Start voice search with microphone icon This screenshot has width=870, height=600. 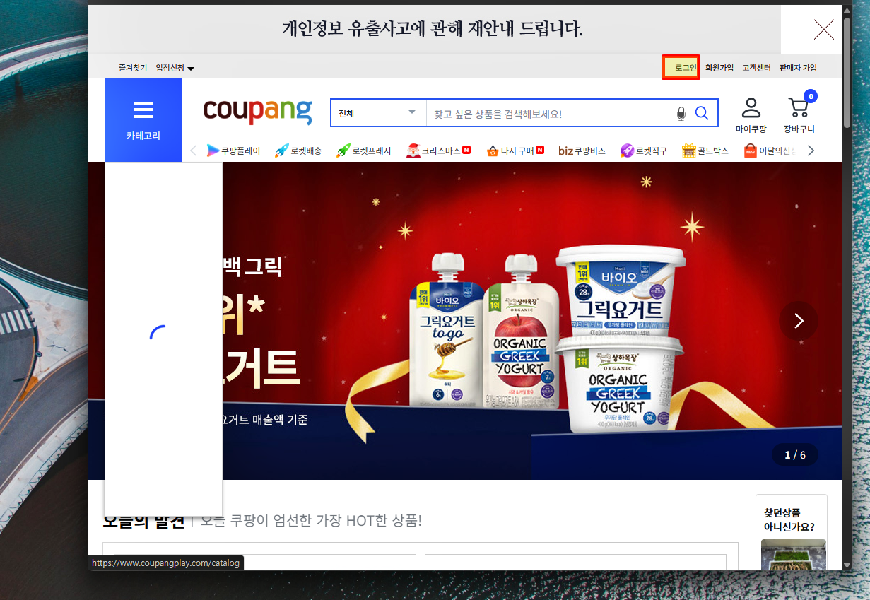(x=681, y=113)
